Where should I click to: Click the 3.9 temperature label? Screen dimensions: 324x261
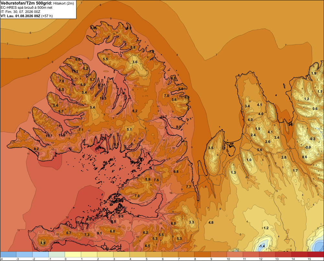click(x=43, y=243)
